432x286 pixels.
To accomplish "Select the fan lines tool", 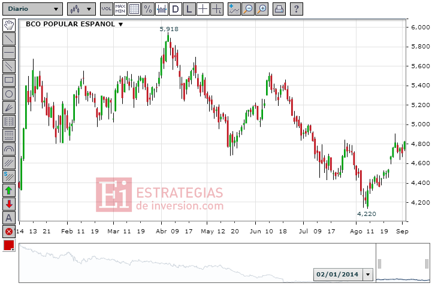I will tap(9, 108).
